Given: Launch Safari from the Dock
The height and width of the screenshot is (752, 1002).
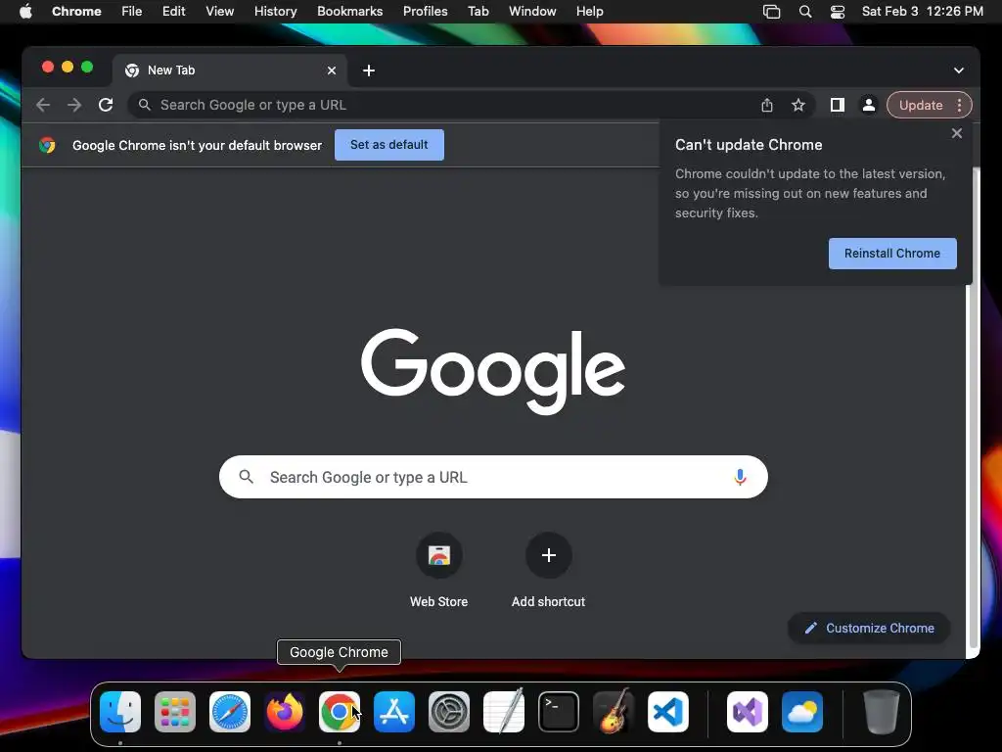Looking at the screenshot, I should pyautogui.click(x=230, y=712).
